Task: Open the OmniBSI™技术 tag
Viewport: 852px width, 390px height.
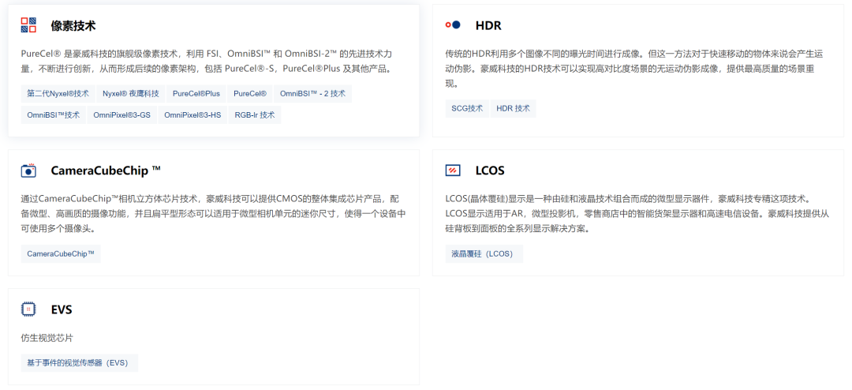Action: [54, 114]
